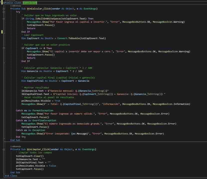The width and height of the screenshot is (207, 179).
Task: Collapse the If String.IsNullOrWhiteSpace block
Action: pyautogui.click(x=3, y=18)
